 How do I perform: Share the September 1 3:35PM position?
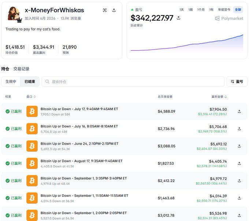coord(239,181)
